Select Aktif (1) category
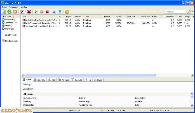Viewport: 195px width, 113px height. tap(8, 26)
